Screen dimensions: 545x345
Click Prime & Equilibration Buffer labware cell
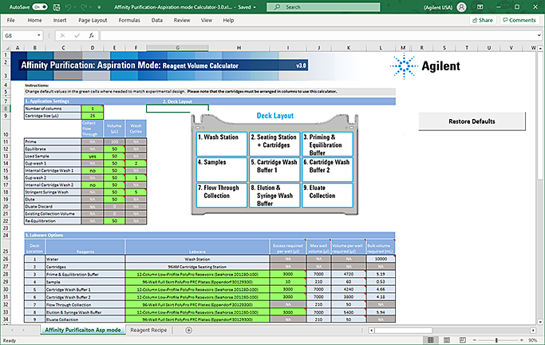[197, 274]
